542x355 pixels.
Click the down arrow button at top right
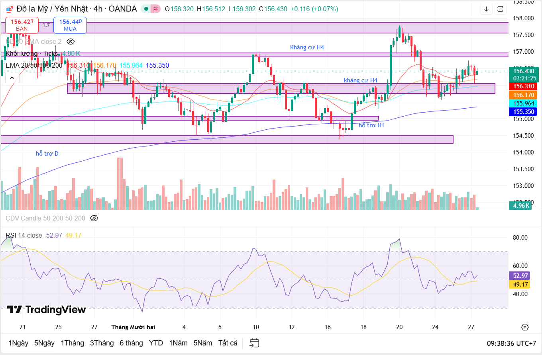[x=486, y=9]
